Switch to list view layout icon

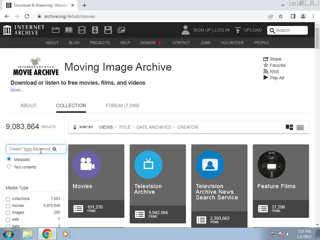[x=300, y=127]
